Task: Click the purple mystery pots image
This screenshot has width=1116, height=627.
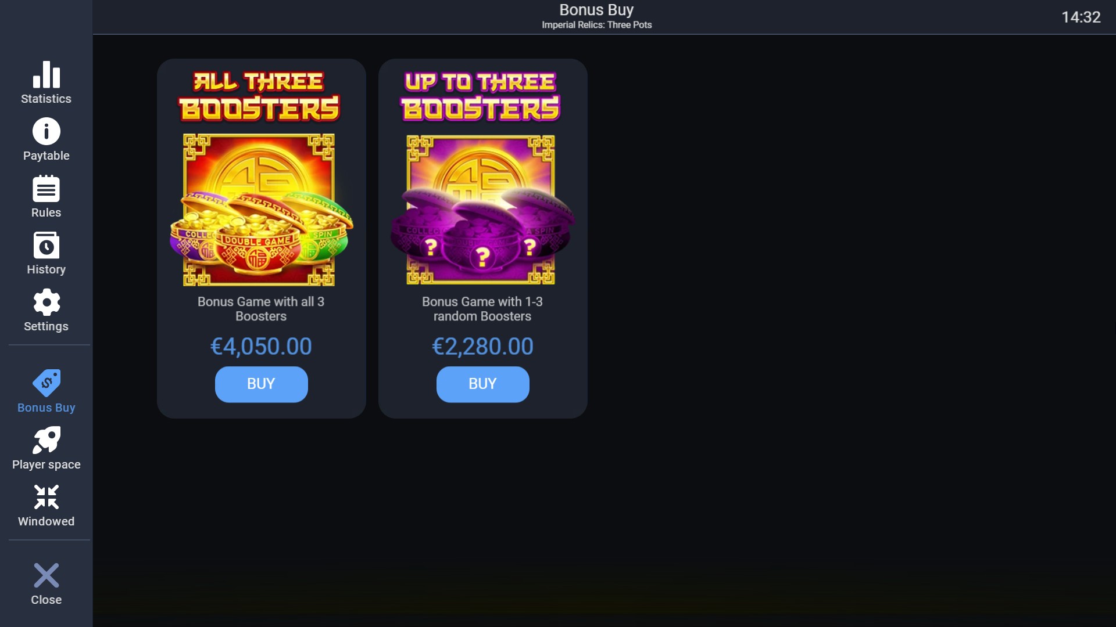Action: pyautogui.click(x=482, y=210)
